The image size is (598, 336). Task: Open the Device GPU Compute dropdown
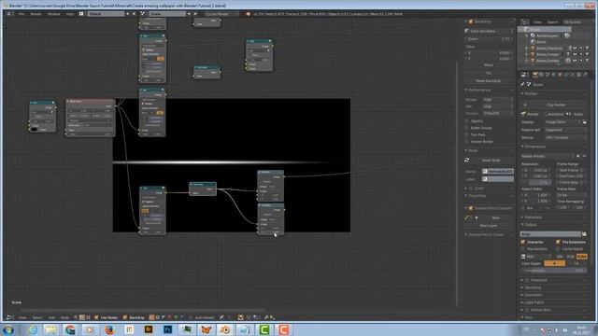click(x=565, y=137)
